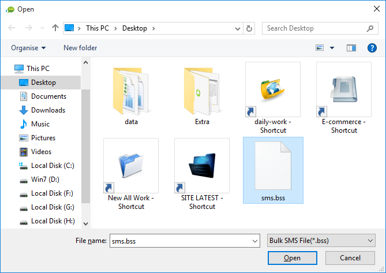Close the Open dialog
Image resolution: width=386 pixels, height=273 pixels.
click(x=376, y=9)
